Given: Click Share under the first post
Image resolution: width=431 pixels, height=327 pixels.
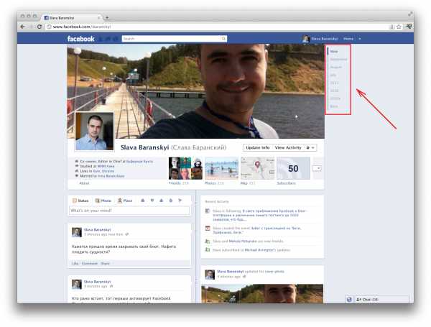Looking at the screenshot, I should tap(105, 264).
